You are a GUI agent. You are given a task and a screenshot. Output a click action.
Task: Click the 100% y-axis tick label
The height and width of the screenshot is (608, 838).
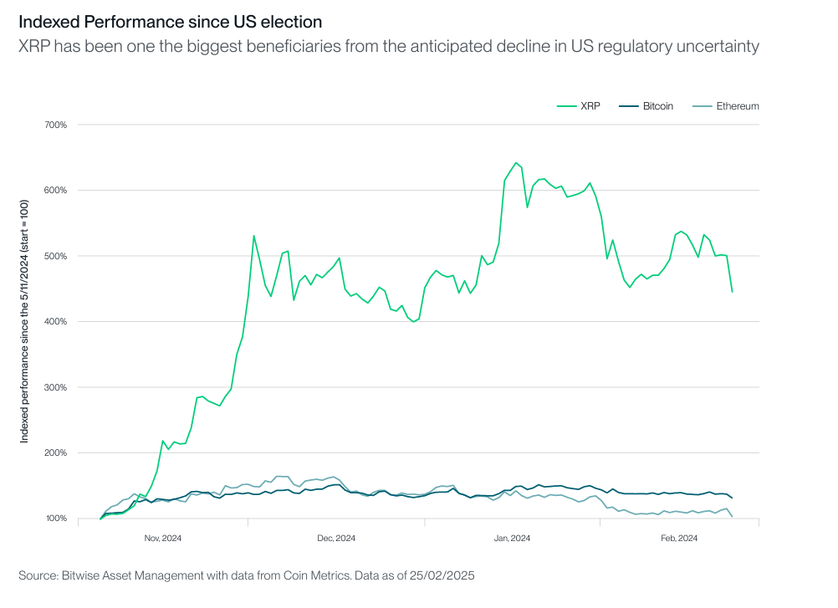tap(55, 519)
